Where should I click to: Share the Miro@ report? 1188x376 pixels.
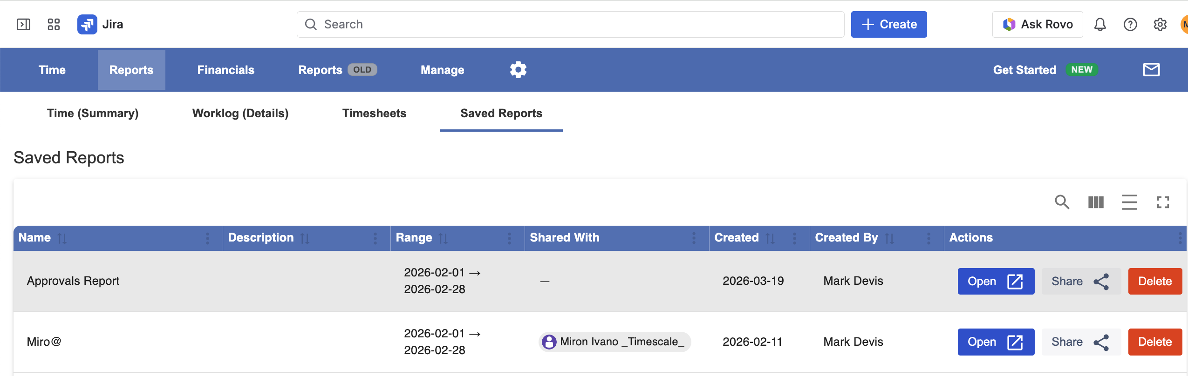click(x=1081, y=342)
